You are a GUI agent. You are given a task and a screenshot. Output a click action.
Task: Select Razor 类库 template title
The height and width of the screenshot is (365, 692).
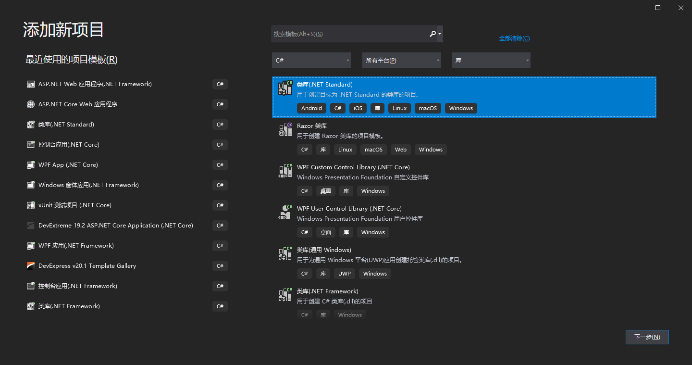tap(312, 126)
